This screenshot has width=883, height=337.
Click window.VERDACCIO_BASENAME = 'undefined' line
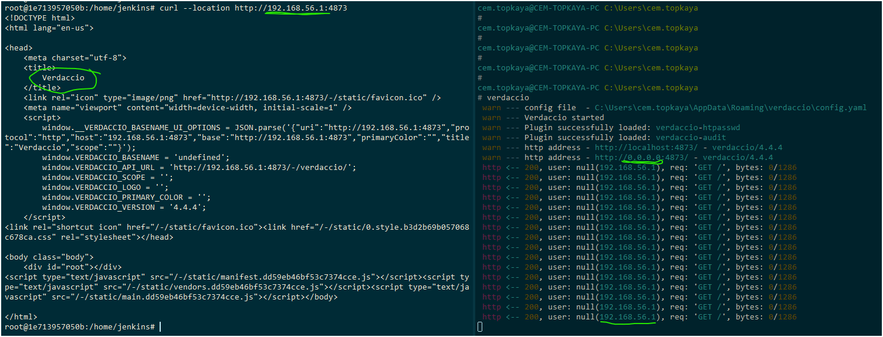(x=136, y=158)
